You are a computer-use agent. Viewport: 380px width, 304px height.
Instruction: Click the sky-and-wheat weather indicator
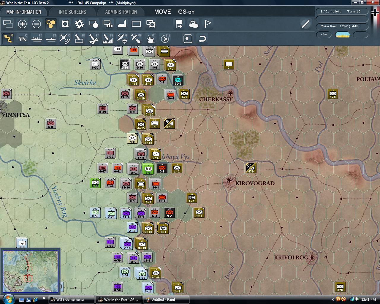tap(343, 35)
